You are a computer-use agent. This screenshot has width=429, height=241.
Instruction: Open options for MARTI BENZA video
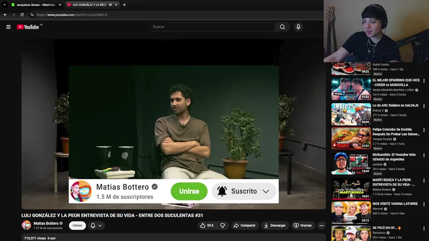click(424, 181)
